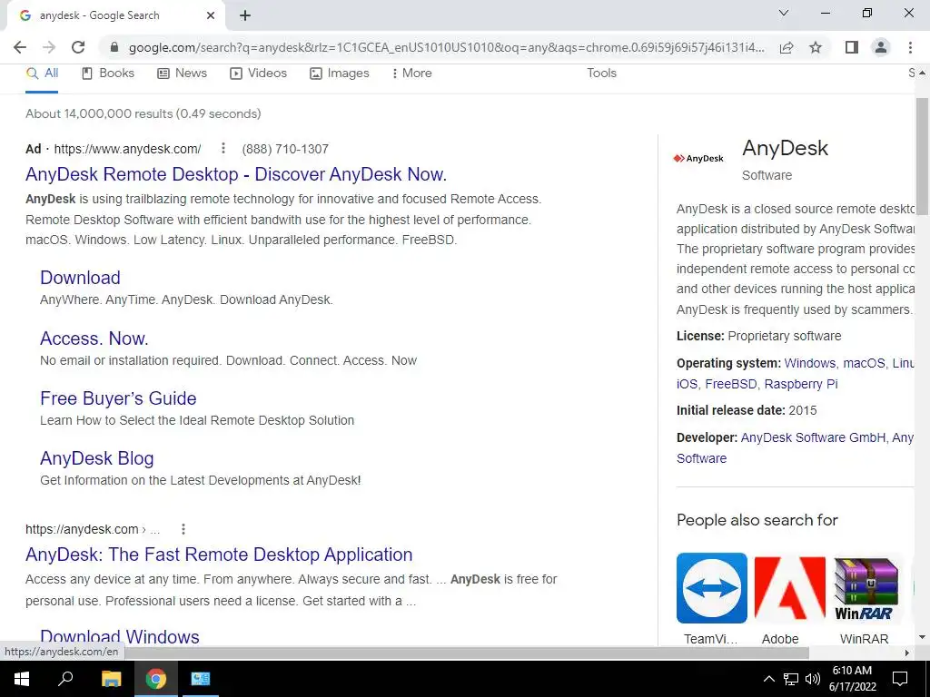Open the Chrome three-dot menu
The image size is (930, 697).
pyautogui.click(x=910, y=47)
